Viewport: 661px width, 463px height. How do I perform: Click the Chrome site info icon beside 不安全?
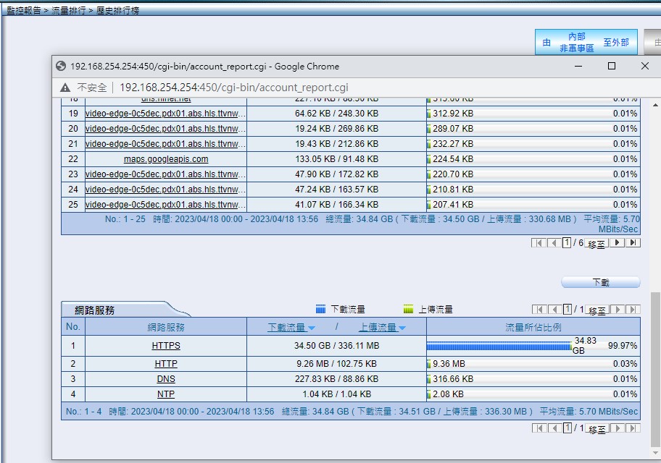[x=65, y=88]
